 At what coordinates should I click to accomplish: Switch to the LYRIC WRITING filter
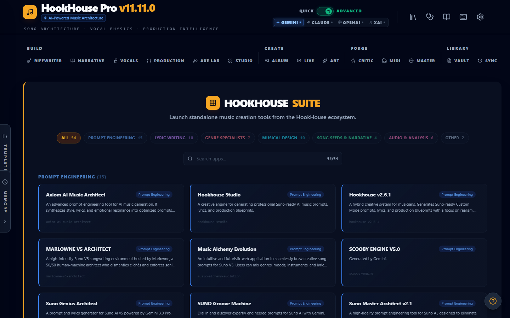point(174,138)
